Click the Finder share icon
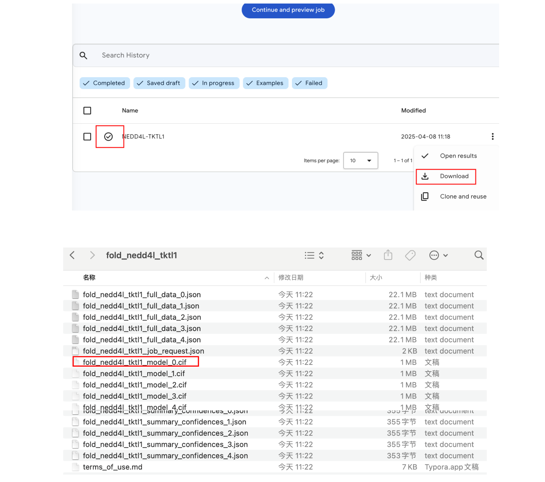545x482 pixels. coord(388,255)
